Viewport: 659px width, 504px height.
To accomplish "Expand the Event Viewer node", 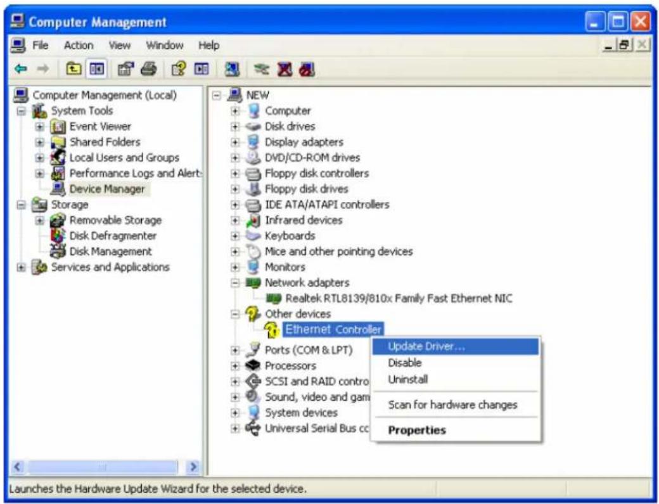I will point(40,127).
